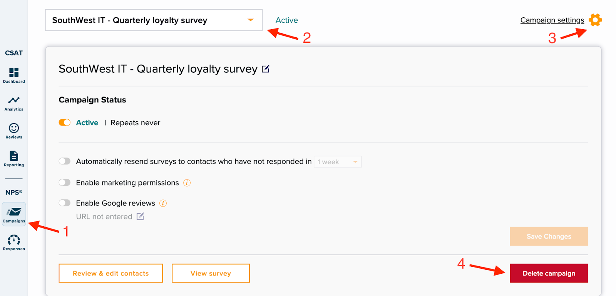The height and width of the screenshot is (296, 616).
Task: Enable automatic resend surveys toggle
Action: click(65, 161)
